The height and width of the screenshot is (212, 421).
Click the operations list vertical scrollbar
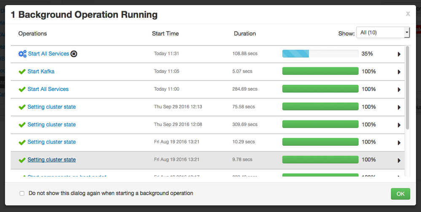pos(408,88)
